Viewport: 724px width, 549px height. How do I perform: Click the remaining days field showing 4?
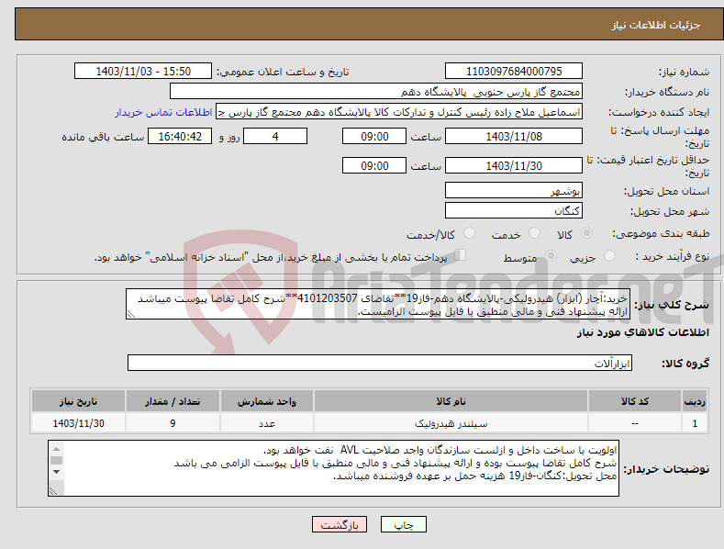tap(275, 136)
